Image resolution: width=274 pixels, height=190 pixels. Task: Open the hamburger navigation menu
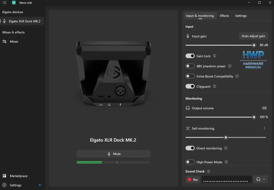pyautogui.click(x=5, y=3)
